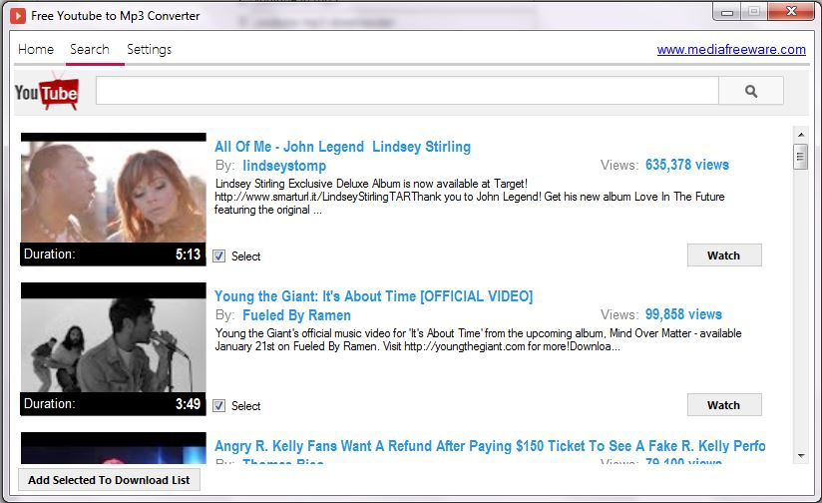Open Young the Giant video thumbnail
822x503 pixels.
pos(114,337)
